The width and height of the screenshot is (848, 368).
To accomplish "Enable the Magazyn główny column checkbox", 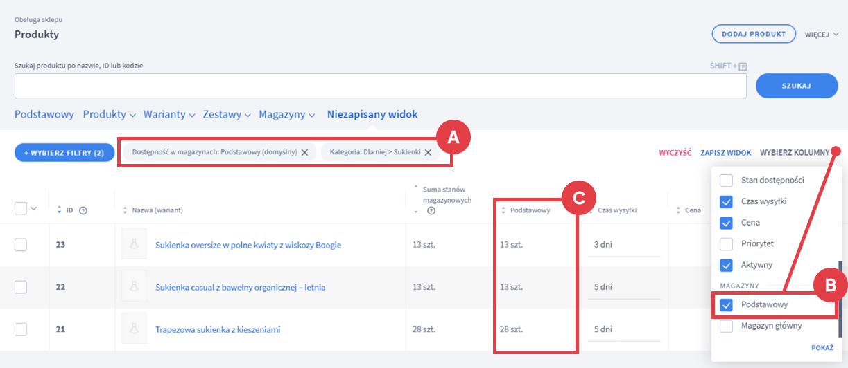I will pyautogui.click(x=726, y=326).
